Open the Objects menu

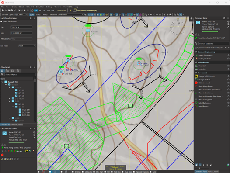coord(21,7)
